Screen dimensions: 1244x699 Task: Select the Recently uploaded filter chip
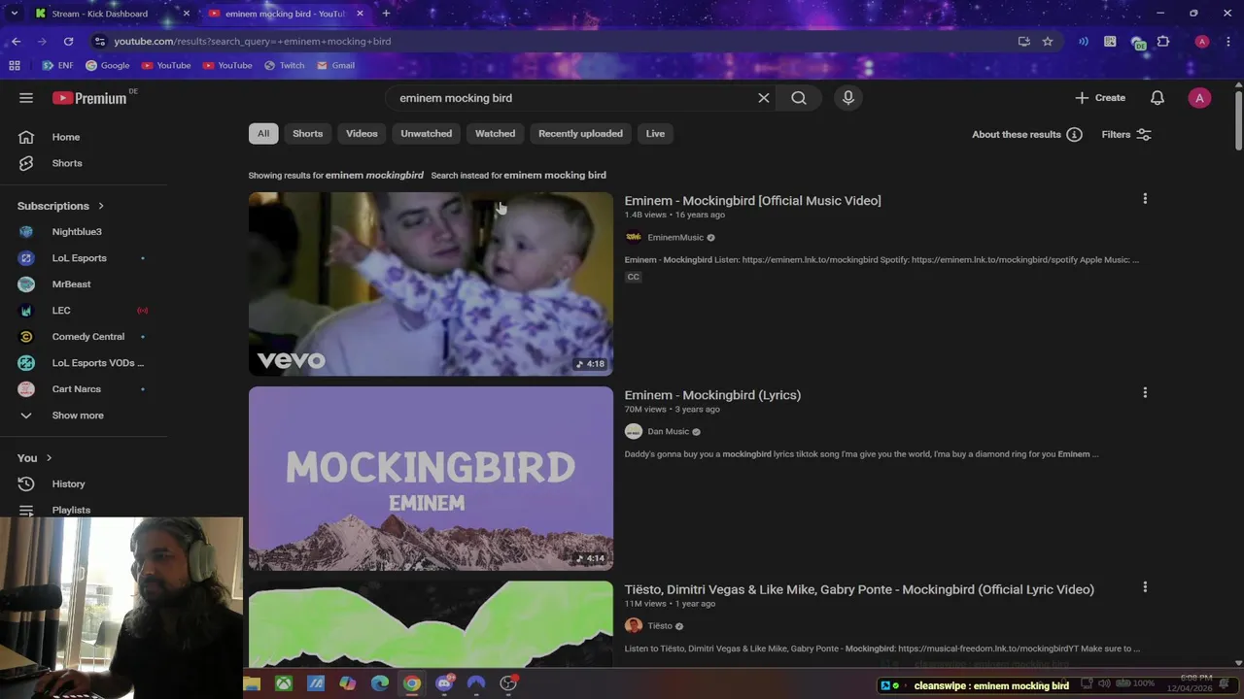coord(580,134)
